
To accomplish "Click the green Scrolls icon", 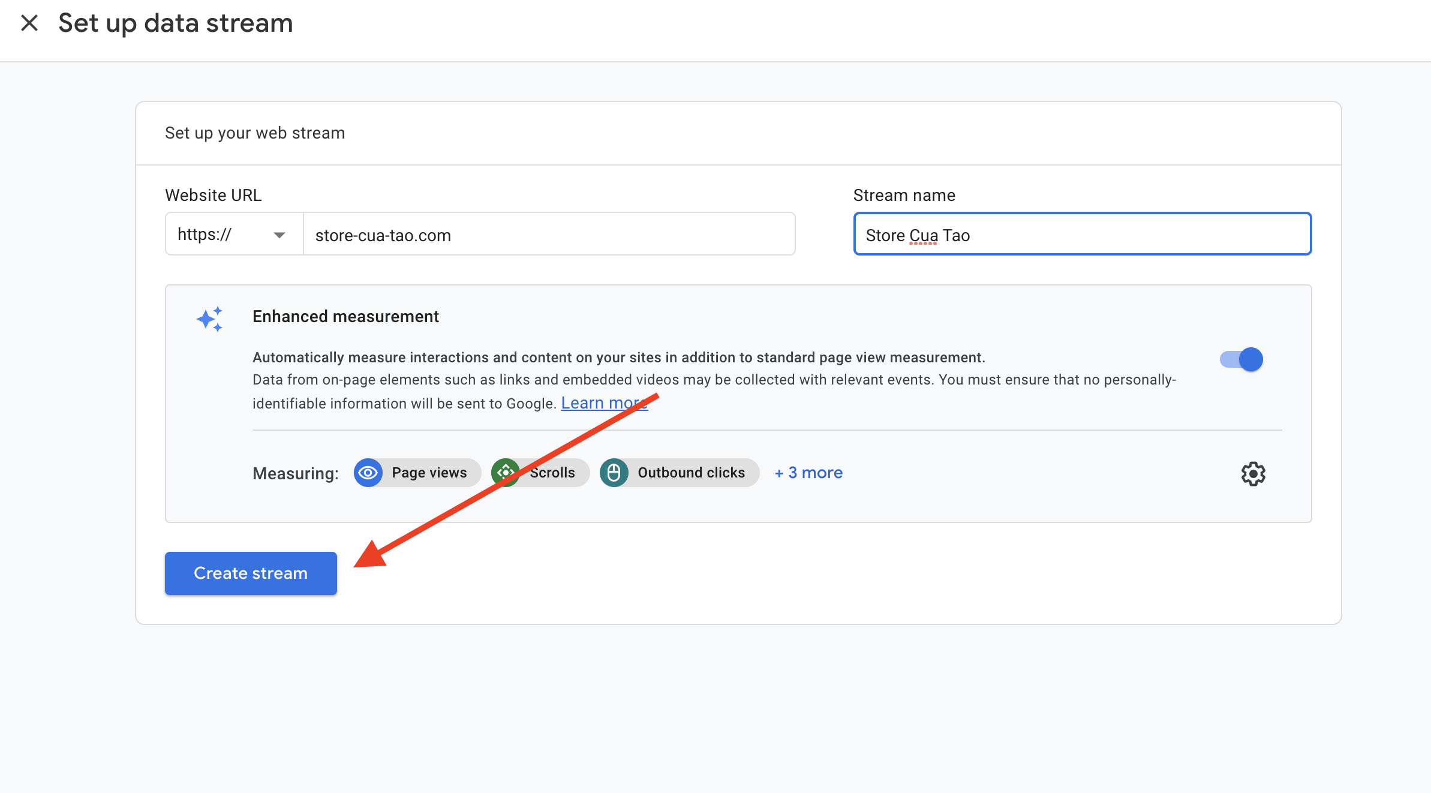I will point(505,473).
